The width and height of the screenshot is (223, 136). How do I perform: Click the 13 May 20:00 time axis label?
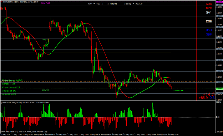pyautogui.click(x=117, y=135)
